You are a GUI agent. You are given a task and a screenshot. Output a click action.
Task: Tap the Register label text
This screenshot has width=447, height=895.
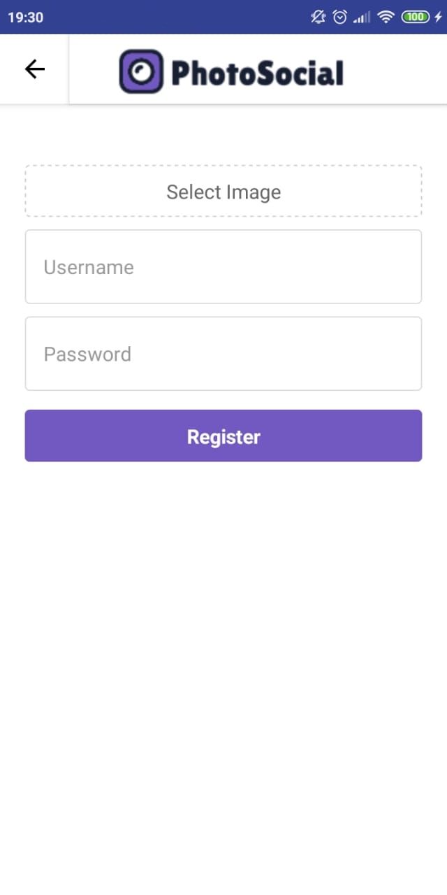pos(223,436)
